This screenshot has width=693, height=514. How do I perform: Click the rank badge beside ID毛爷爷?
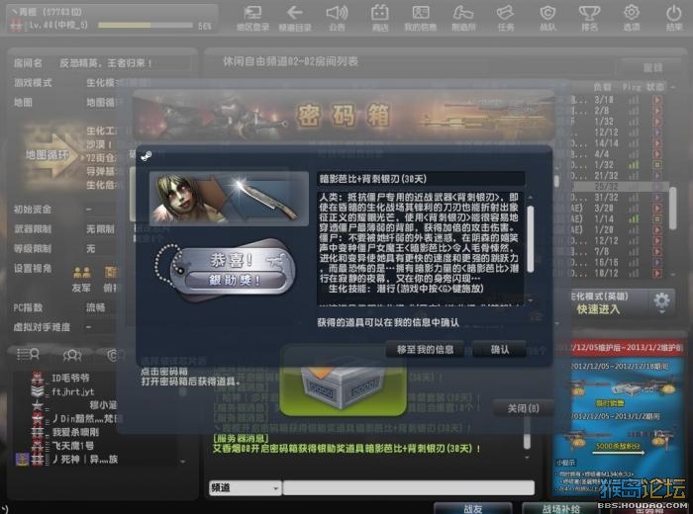point(38,378)
